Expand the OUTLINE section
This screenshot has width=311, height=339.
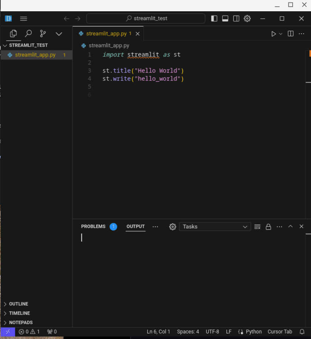18,304
